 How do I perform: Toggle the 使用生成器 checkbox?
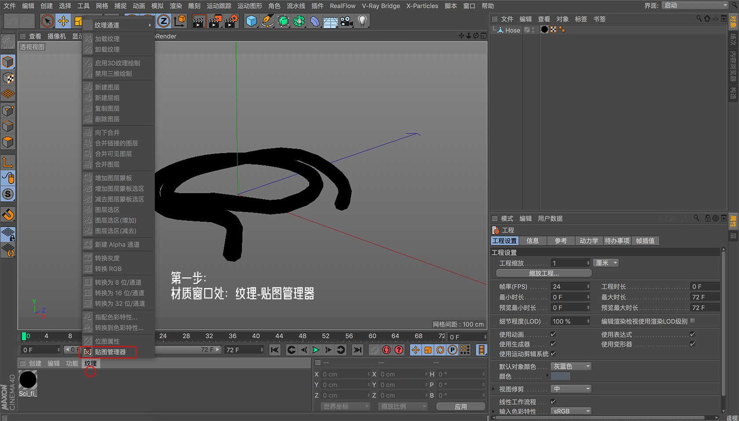pyautogui.click(x=553, y=344)
